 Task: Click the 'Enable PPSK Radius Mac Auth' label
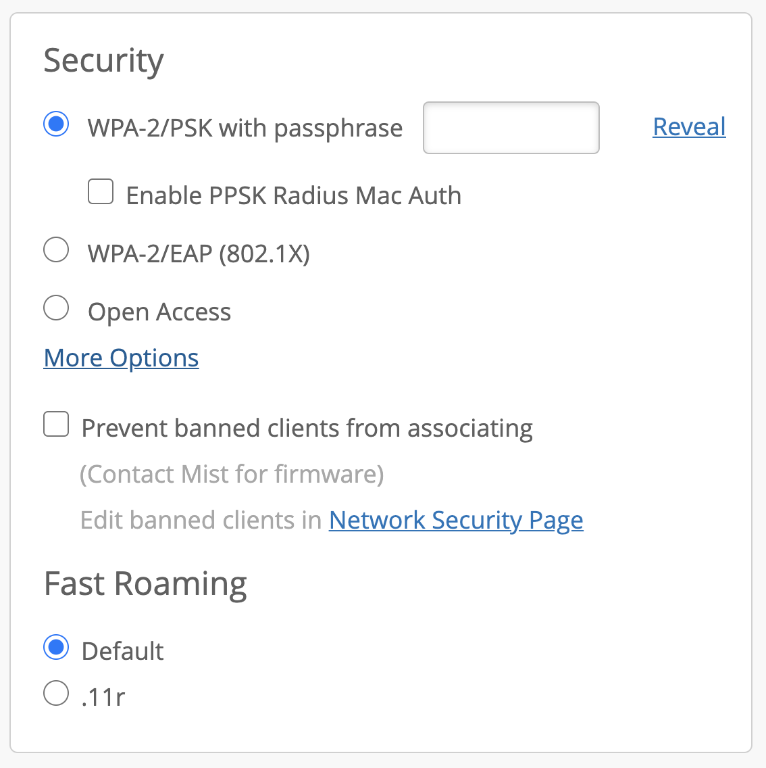tap(293, 195)
